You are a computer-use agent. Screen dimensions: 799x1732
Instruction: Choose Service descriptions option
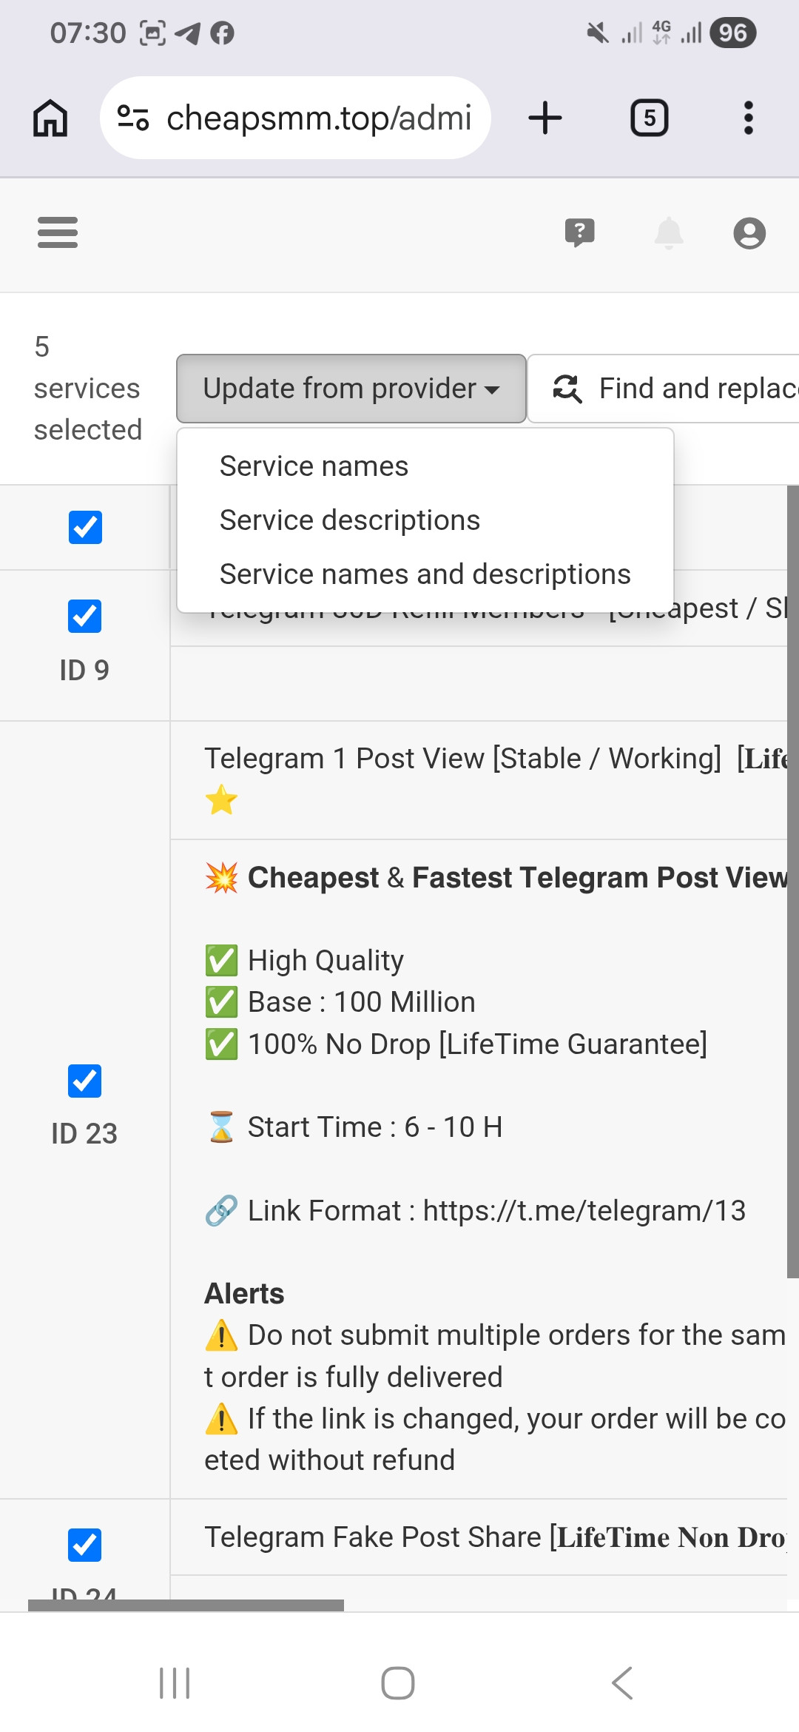pyautogui.click(x=350, y=520)
